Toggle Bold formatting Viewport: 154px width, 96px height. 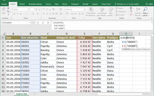click(x=14, y=14)
